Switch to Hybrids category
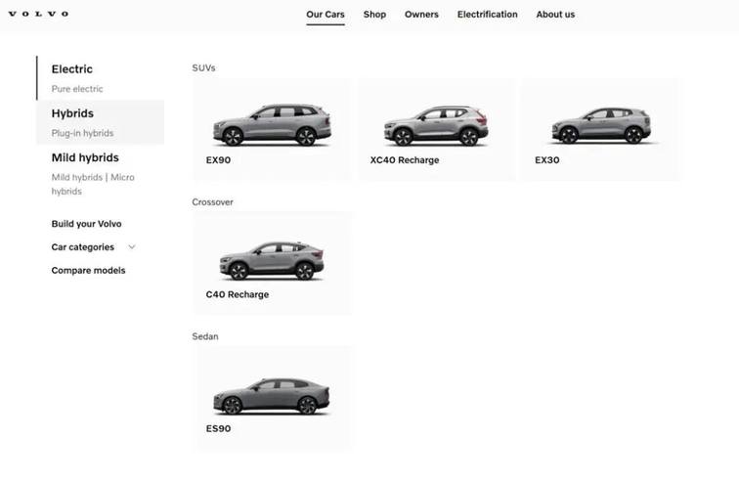The height and width of the screenshot is (483, 739). coord(72,113)
